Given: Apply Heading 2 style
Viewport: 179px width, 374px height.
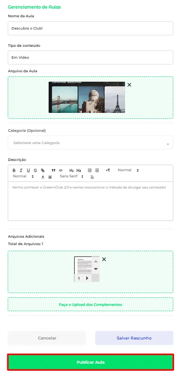Looking at the screenshot, I should [79, 170].
